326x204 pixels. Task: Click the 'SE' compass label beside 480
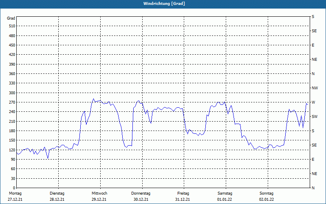pos(314,31)
